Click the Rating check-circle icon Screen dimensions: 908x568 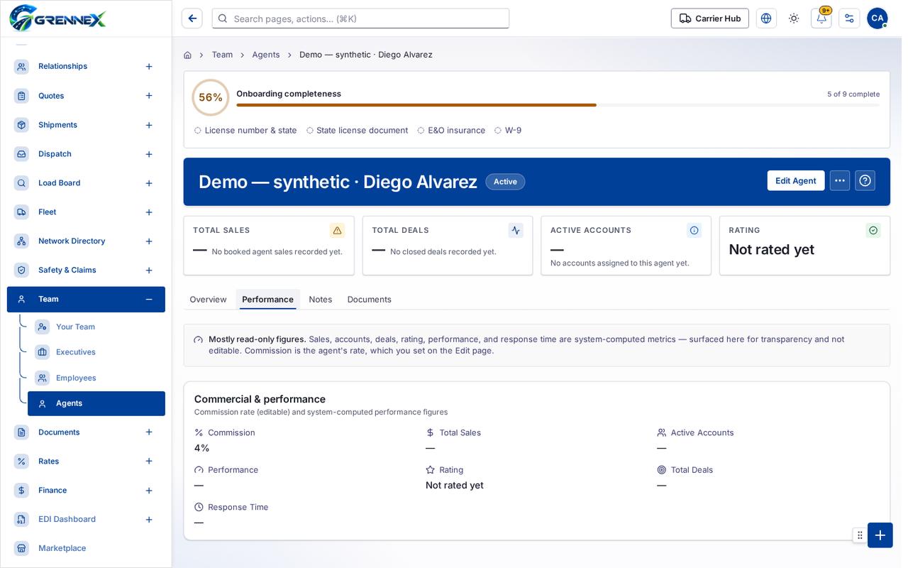click(873, 230)
